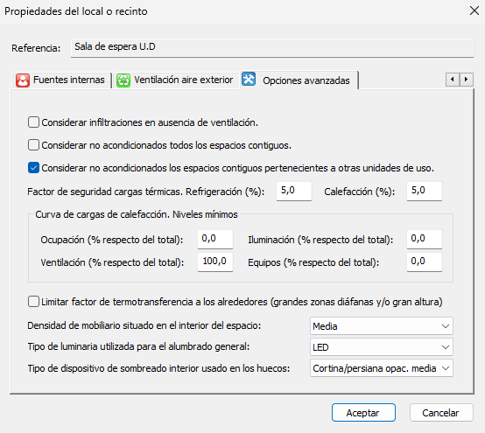Image resolution: width=485 pixels, height=433 pixels.
Task: Edit the Iluminación minimum level field
Action: [425, 239]
